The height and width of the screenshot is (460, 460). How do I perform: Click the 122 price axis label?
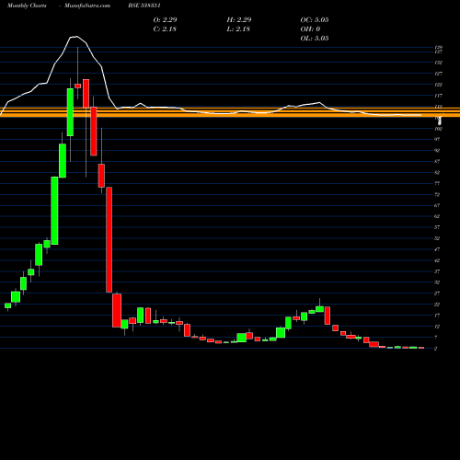click(x=438, y=85)
